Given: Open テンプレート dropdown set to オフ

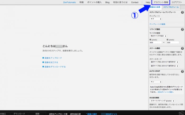Looking at the screenshot, I should click(x=156, y=19).
